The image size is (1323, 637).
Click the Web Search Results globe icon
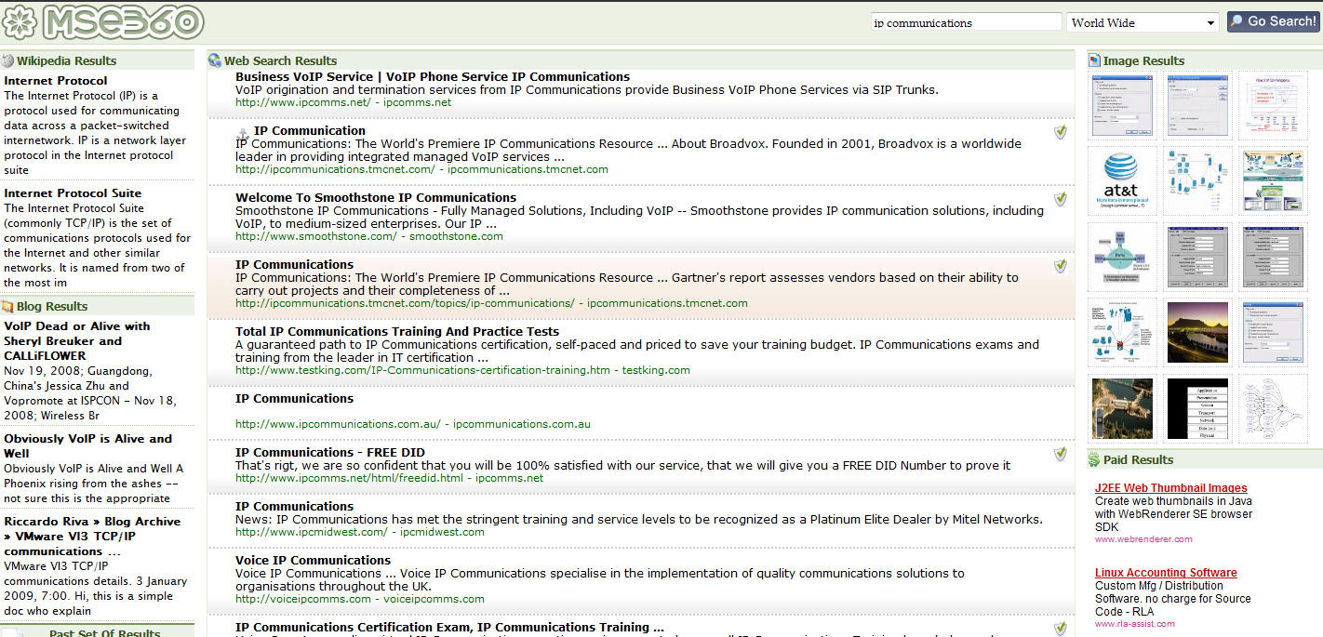pyautogui.click(x=215, y=61)
